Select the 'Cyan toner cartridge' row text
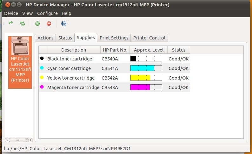 [x=69, y=68]
